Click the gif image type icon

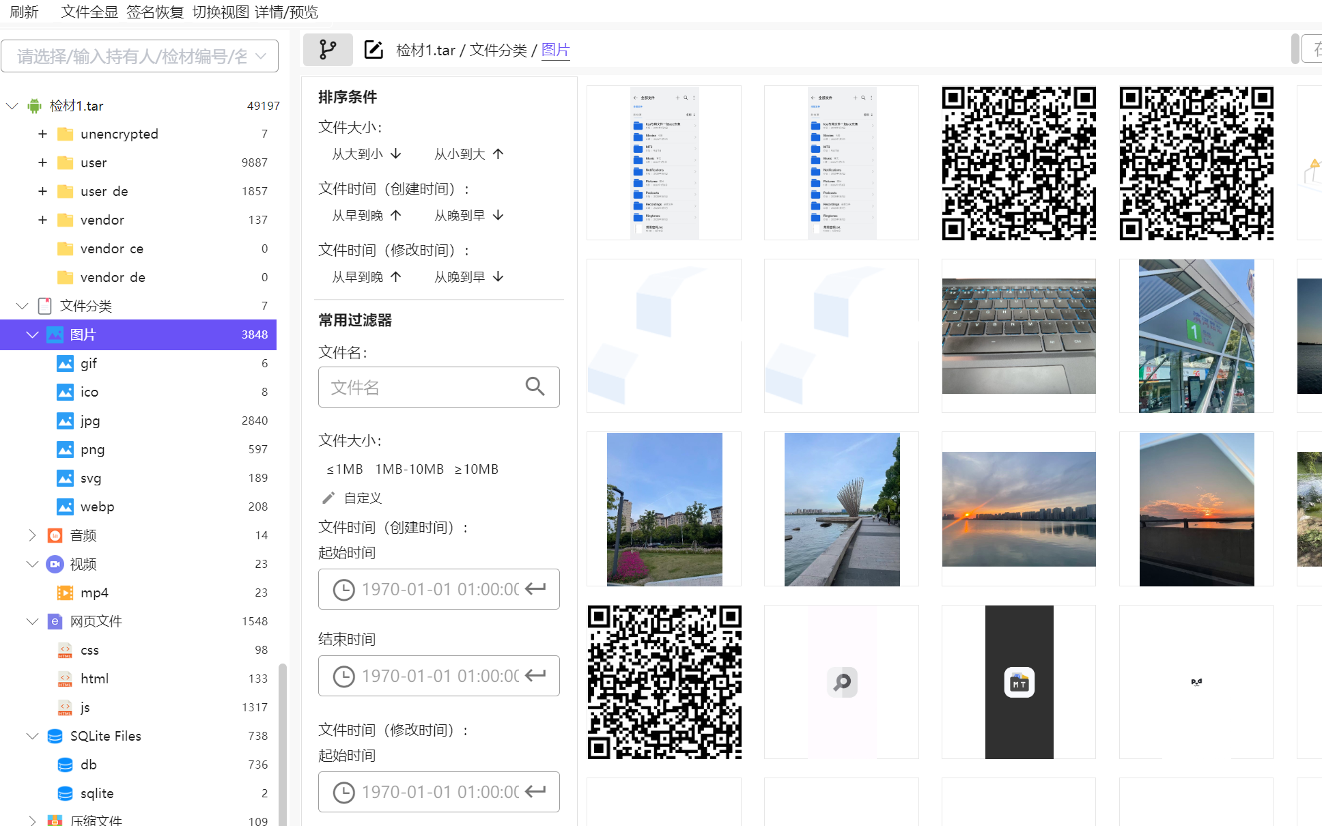65,363
